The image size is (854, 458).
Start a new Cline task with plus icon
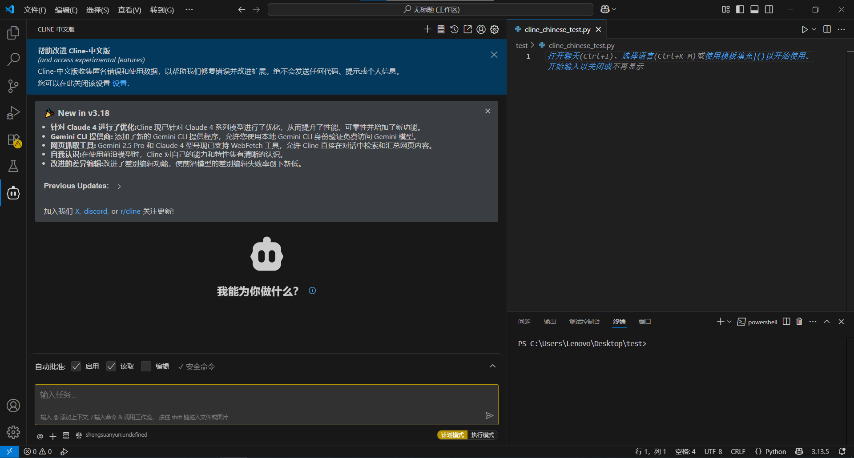[x=427, y=29]
